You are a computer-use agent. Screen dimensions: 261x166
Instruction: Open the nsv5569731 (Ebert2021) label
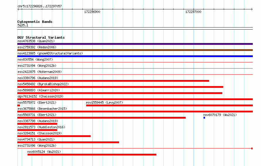37,115
